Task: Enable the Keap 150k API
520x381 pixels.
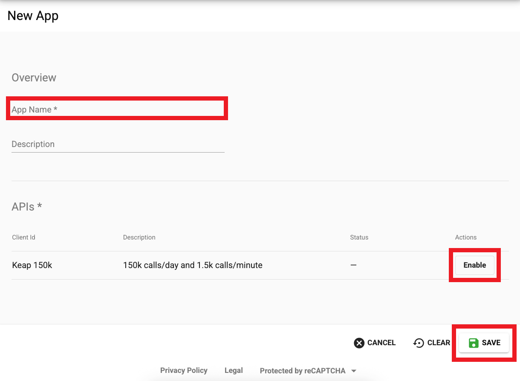Action: click(474, 265)
